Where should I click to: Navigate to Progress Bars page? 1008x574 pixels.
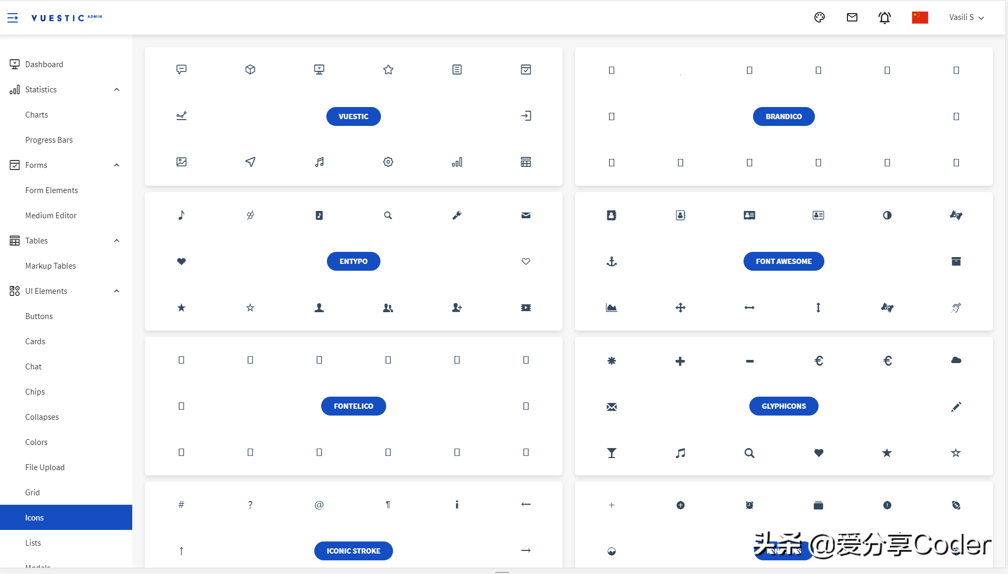[49, 139]
